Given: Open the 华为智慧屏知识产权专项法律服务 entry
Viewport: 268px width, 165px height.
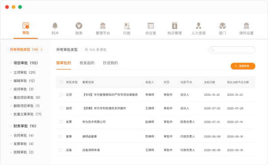Looking at the screenshot, I should coord(110,94).
